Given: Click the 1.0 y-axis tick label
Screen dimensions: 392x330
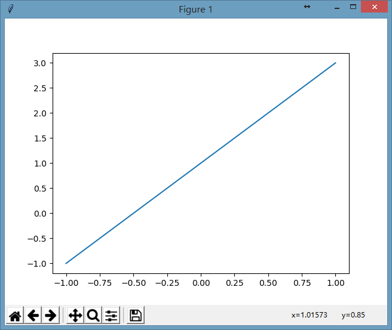Looking at the screenshot, I should click(40, 164).
